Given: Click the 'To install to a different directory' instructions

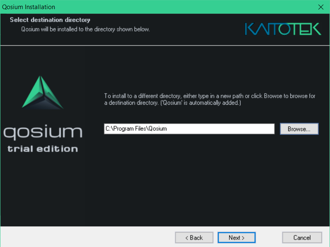Looking at the screenshot, I should (210, 99).
